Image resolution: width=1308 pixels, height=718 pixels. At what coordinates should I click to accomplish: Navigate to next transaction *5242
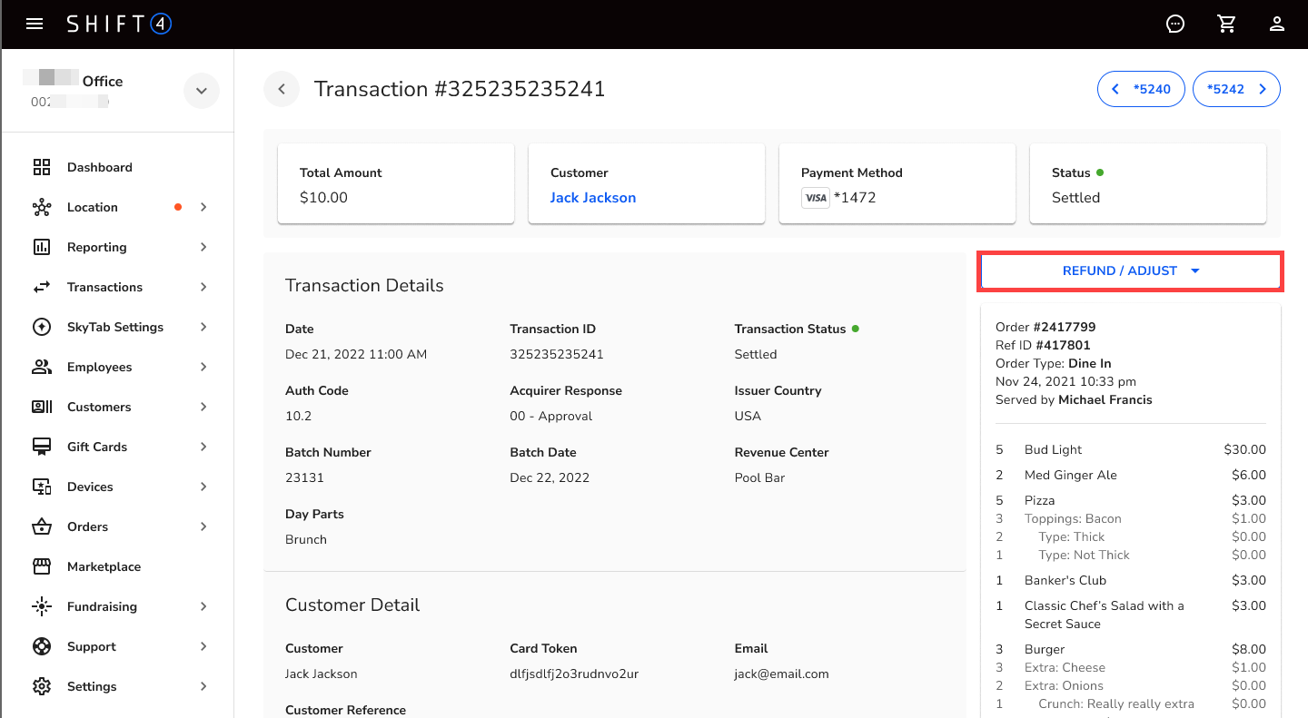pyautogui.click(x=1236, y=88)
